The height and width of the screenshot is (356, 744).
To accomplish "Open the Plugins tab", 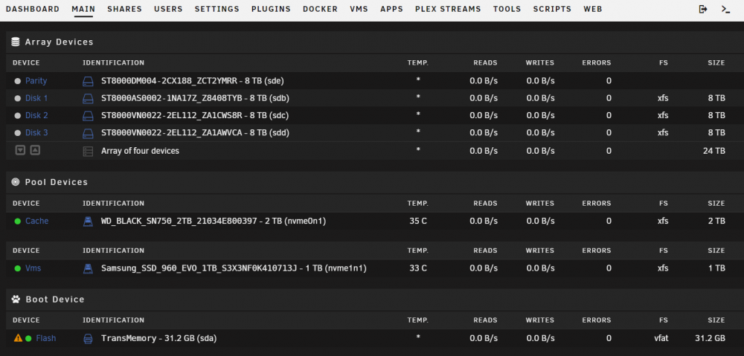I will [271, 9].
